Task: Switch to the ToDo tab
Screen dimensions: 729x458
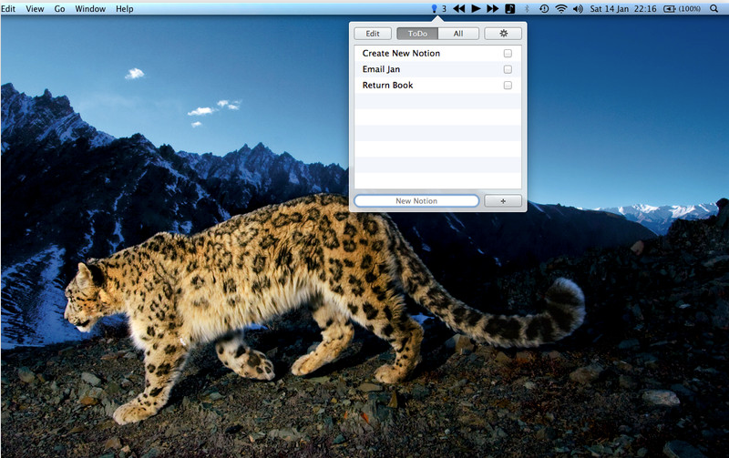Action: tap(417, 34)
